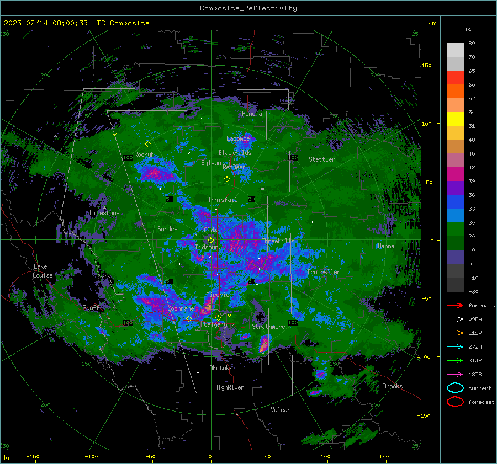Image resolution: width=497 pixels, height=464 pixels.
Task: Click the Vulcan city label
Action: pyautogui.click(x=281, y=410)
